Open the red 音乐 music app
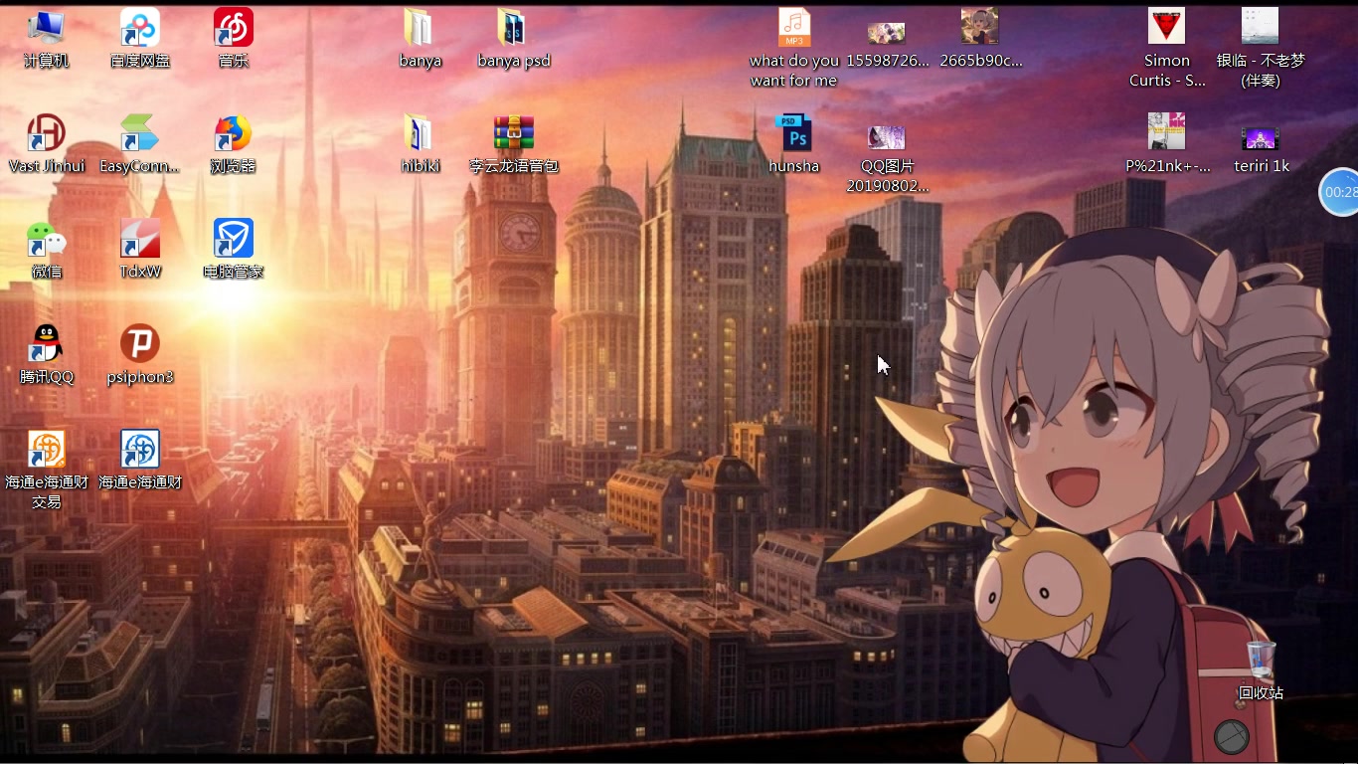Image resolution: width=1358 pixels, height=764 pixels. [234, 28]
